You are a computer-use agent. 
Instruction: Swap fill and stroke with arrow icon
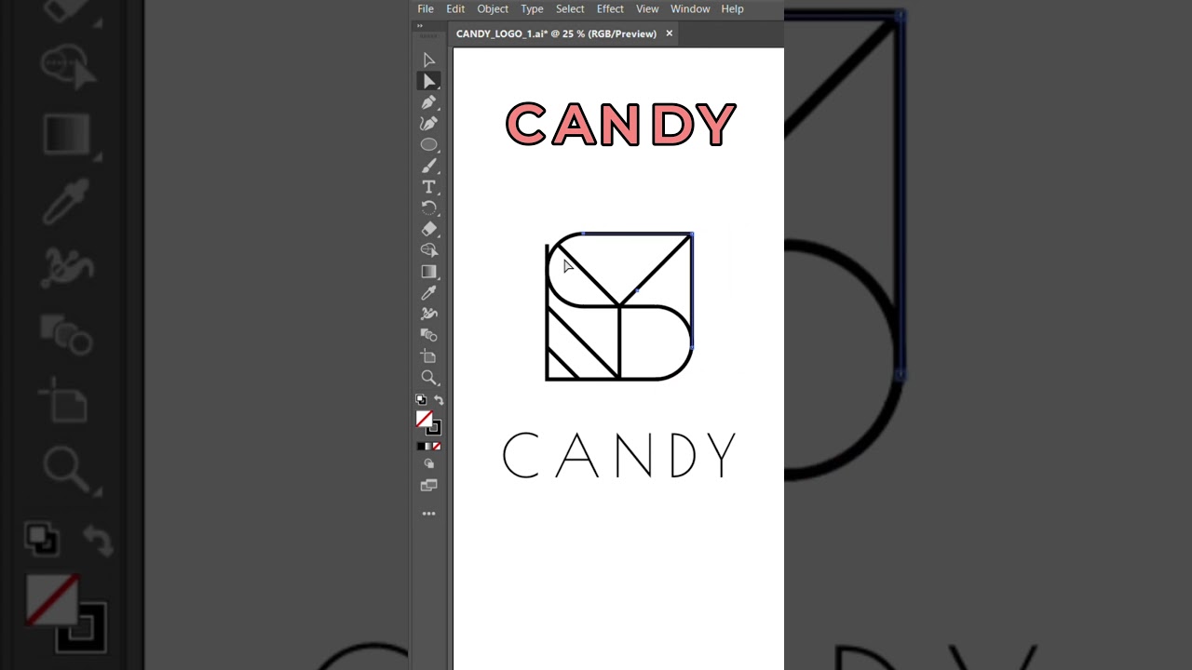[x=439, y=400]
